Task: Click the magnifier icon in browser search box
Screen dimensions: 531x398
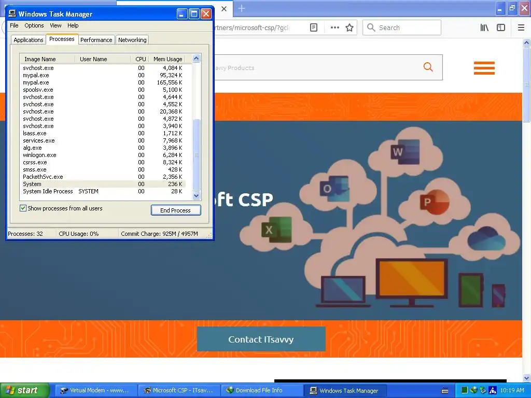Action: click(x=371, y=27)
